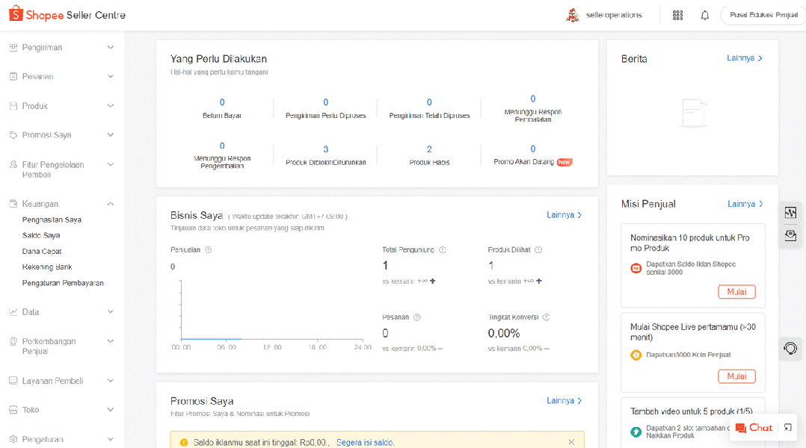Click the selleroperations profile avatar
The image size is (806, 448).
pyautogui.click(x=573, y=15)
